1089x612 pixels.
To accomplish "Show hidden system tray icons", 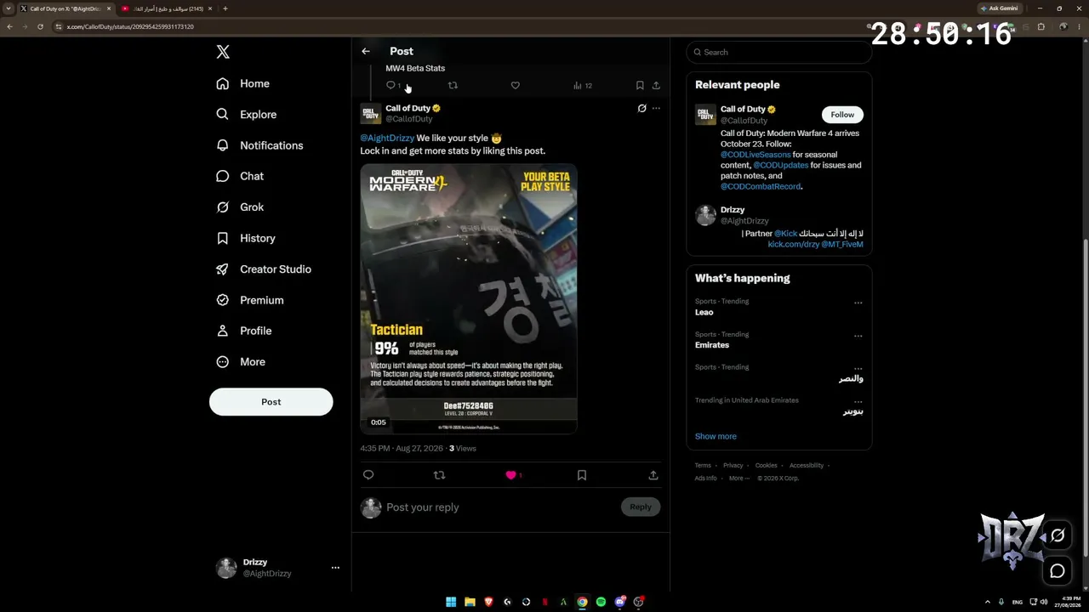I will [988, 602].
